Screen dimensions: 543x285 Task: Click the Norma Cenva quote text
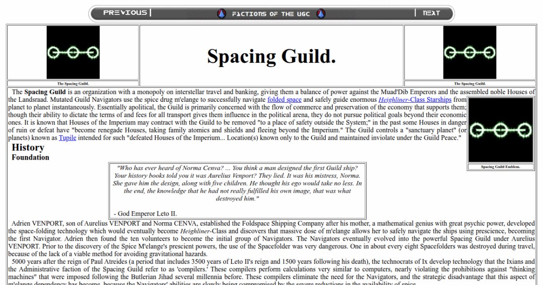(237, 183)
